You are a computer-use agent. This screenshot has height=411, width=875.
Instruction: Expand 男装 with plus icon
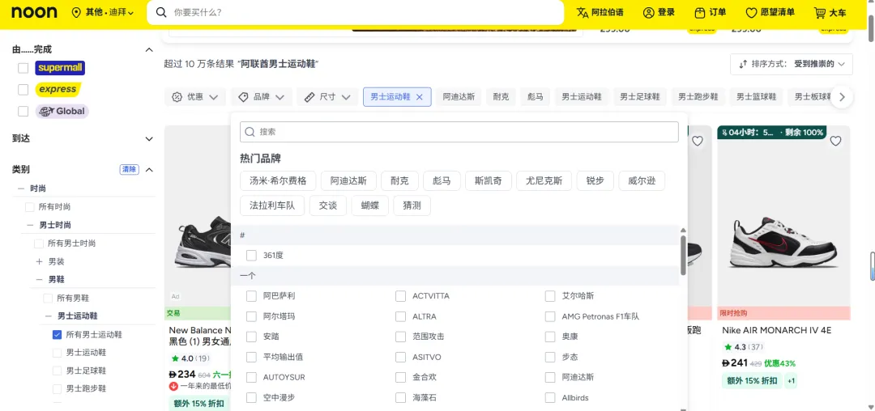pos(39,261)
